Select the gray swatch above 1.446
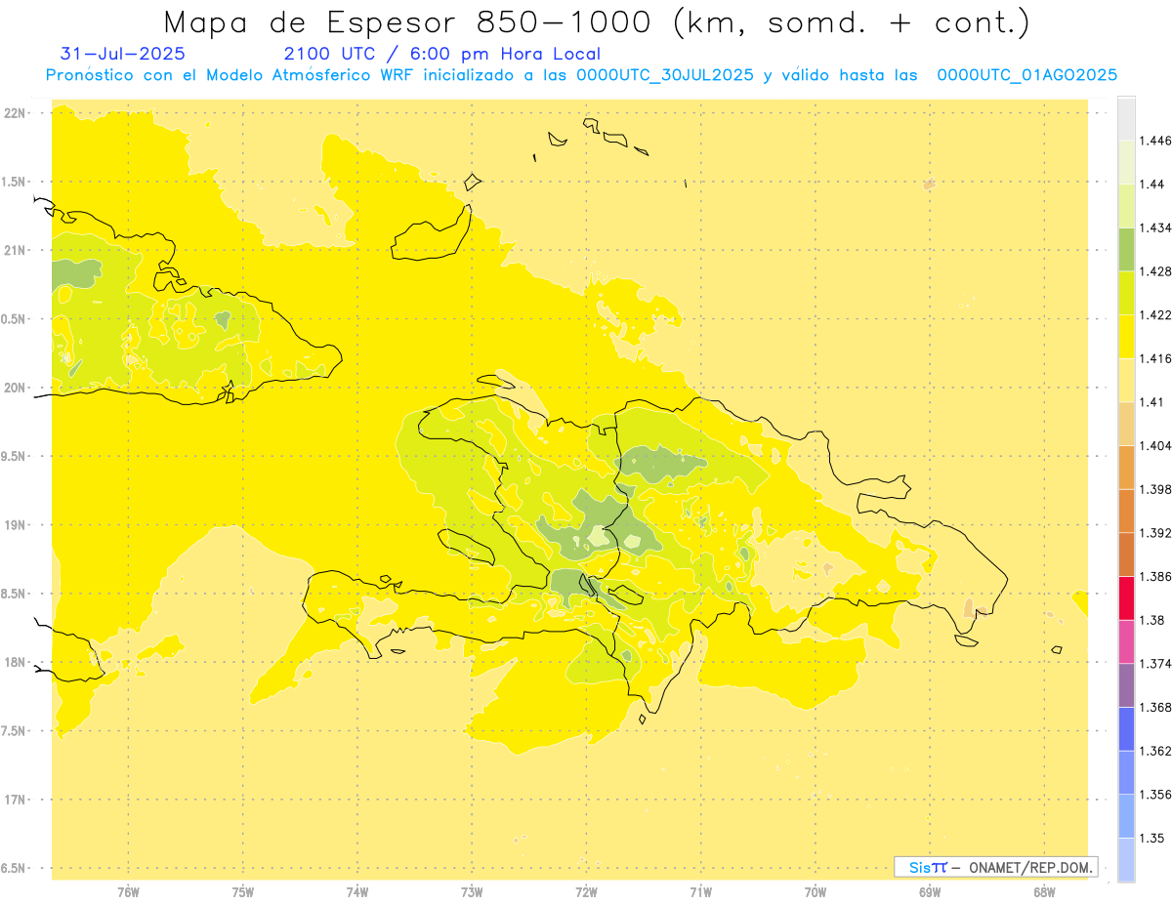Screen dimensions: 1172x905 point(1126,119)
